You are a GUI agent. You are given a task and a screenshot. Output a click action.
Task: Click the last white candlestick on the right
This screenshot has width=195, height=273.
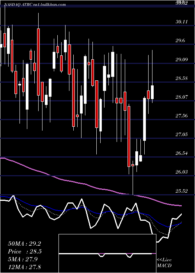[152, 92]
